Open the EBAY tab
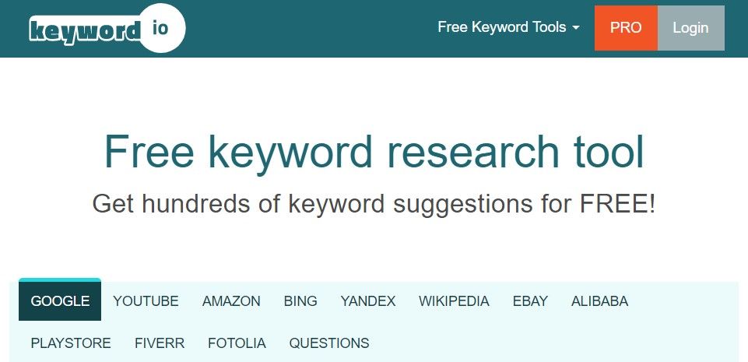This screenshot has width=748, height=362. [530, 301]
